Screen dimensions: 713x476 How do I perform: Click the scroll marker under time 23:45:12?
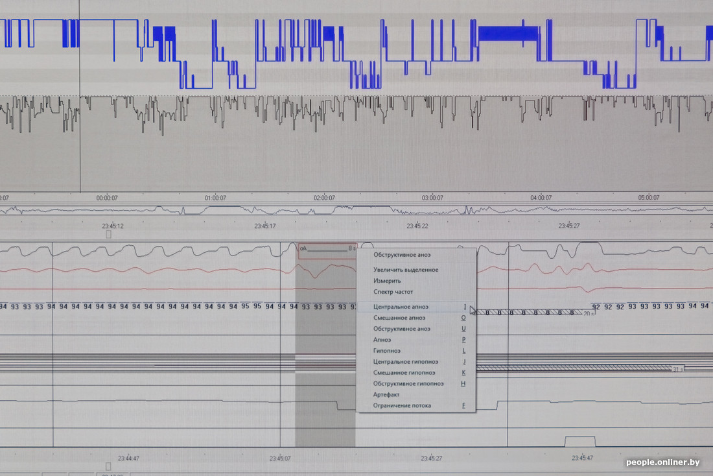tap(108, 234)
